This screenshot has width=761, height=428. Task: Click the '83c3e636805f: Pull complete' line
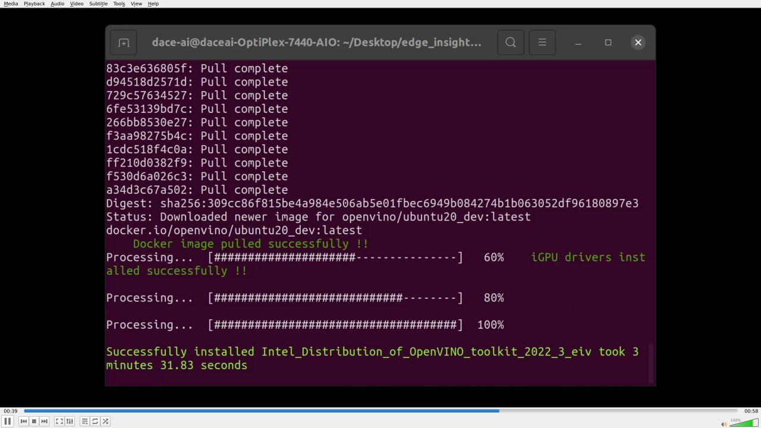coord(197,68)
